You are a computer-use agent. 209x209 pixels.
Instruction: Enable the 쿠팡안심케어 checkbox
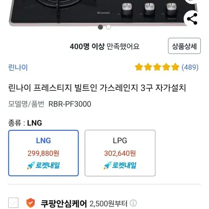tap(13, 203)
